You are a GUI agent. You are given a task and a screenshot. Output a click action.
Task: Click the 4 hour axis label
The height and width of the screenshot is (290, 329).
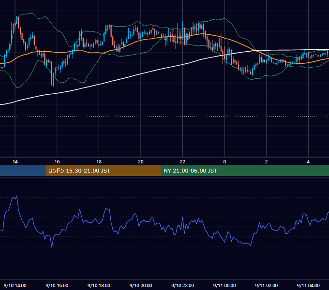(x=308, y=162)
